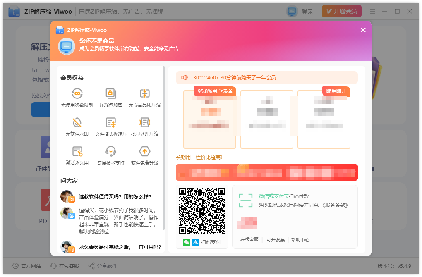Screen dimensions: 422x277
Task: Click the member avatar icon in dialog header
Action: 67,46
